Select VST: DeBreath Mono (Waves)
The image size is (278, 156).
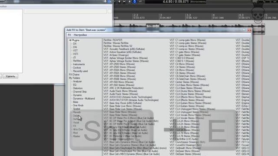[185, 148]
